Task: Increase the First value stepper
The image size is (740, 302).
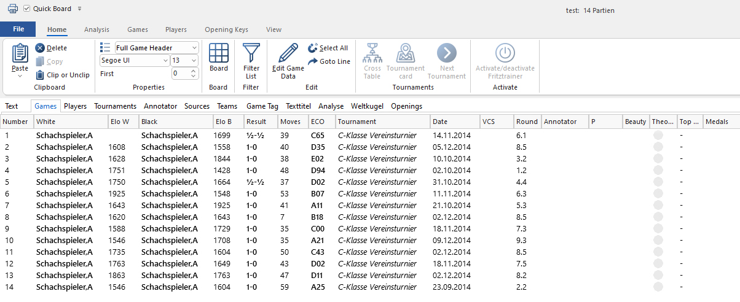Action: [x=194, y=71]
